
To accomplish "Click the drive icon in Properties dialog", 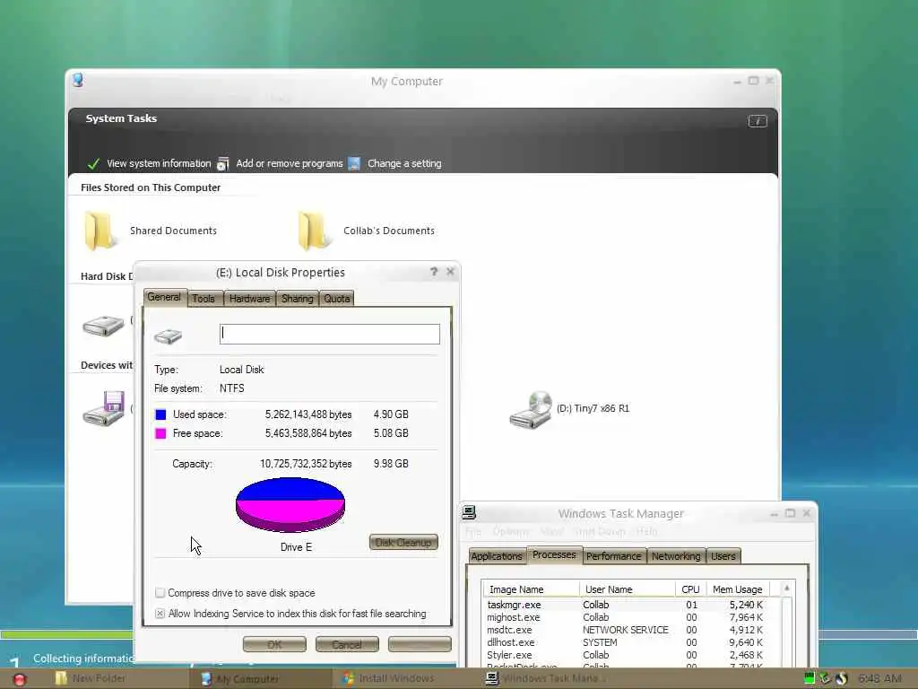I will pyautogui.click(x=168, y=336).
